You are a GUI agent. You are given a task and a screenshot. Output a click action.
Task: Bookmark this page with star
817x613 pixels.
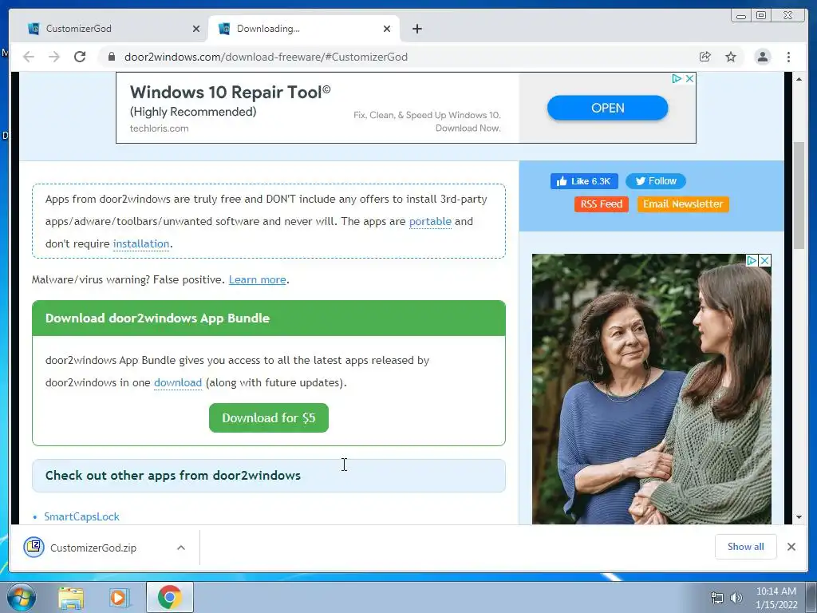pos(731,57)
